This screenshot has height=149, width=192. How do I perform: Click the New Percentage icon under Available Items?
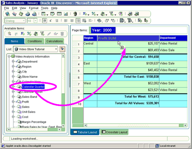[29, 34]
